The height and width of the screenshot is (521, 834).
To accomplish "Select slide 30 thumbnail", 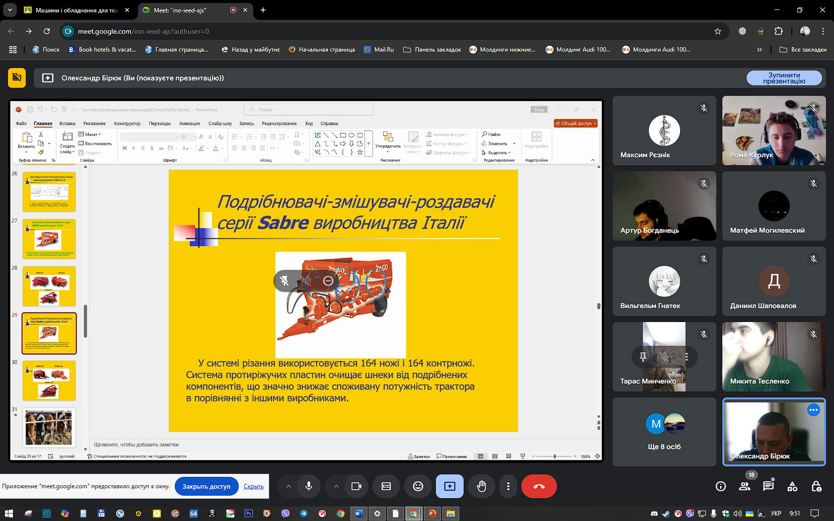I will pyautogui.click(x=49, y=381).
